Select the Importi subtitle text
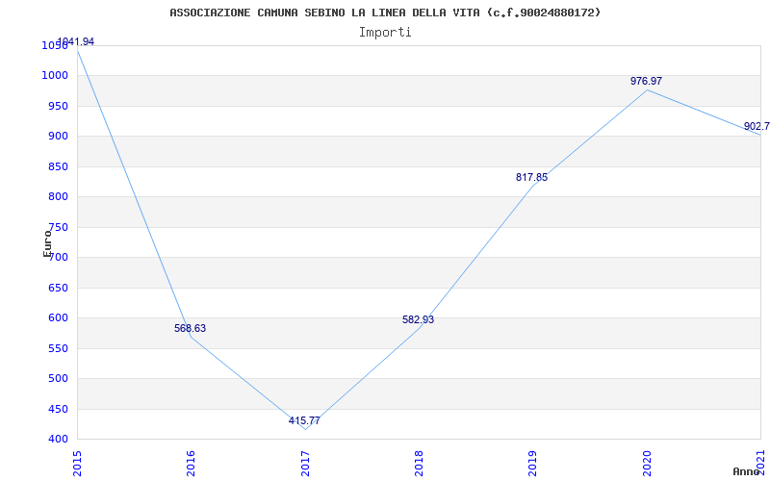The image size is (770, 481). pyautogui.click(x=385, y=33)
